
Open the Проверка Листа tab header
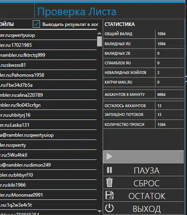77,12
